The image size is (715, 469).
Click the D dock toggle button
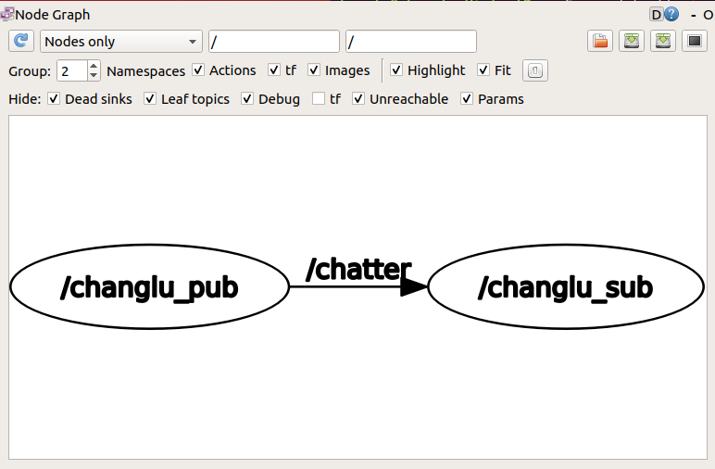click(656, 15)
